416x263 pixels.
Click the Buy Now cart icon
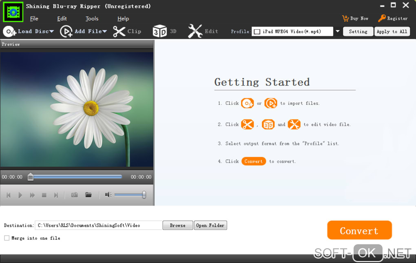[345, 18]
